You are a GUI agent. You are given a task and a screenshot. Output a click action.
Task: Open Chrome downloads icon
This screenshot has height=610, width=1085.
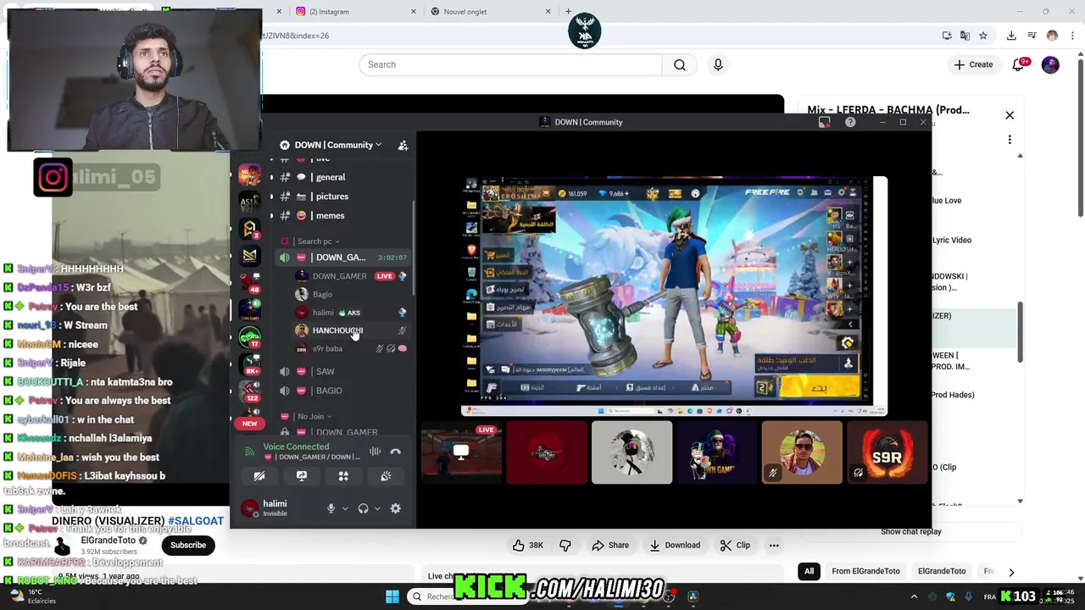(x=1011, y=36)
